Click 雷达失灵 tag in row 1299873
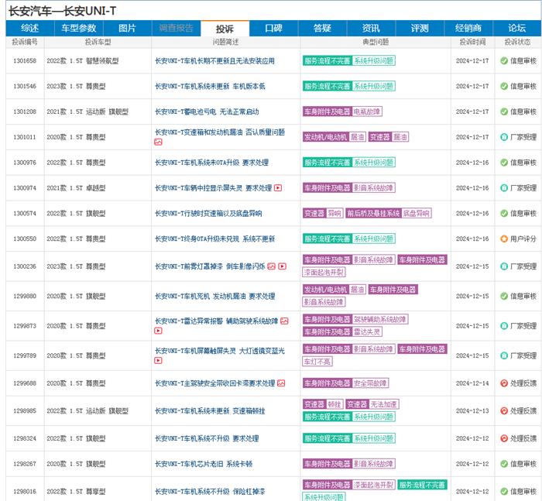This screenshot has width=542, height=501. click(367, 332)
